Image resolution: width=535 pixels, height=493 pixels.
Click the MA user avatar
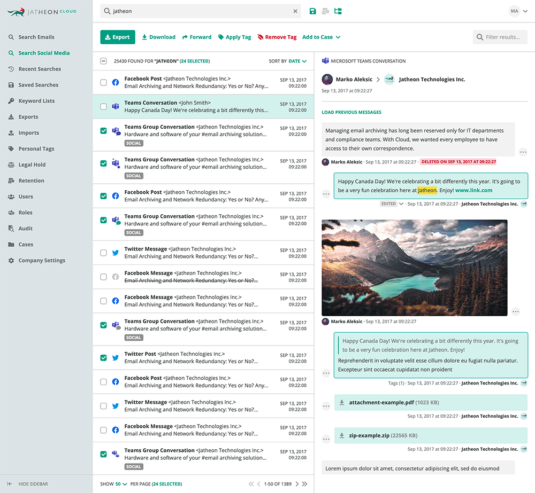(514, 11)
